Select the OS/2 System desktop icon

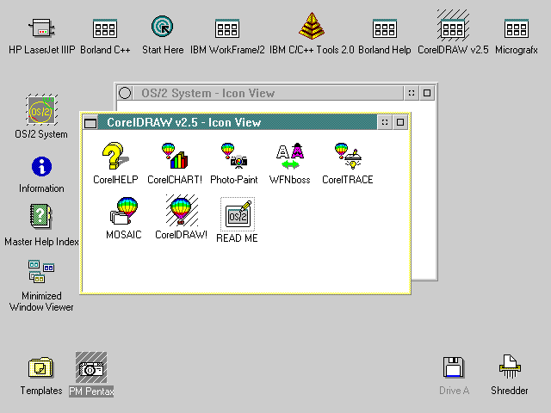pyautogui.click(x=41, y=109)
